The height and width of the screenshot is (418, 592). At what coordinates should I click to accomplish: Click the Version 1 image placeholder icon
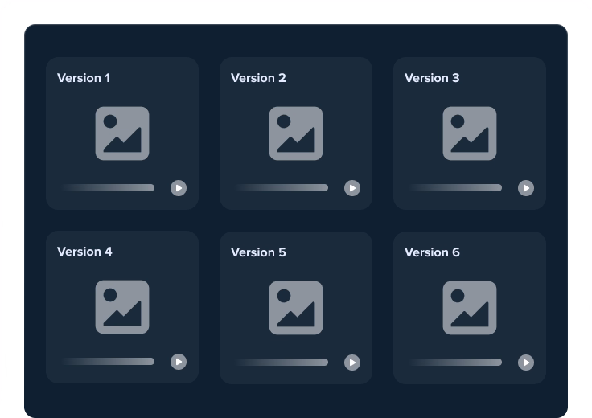pyautogui.click(x=122, y=133)
